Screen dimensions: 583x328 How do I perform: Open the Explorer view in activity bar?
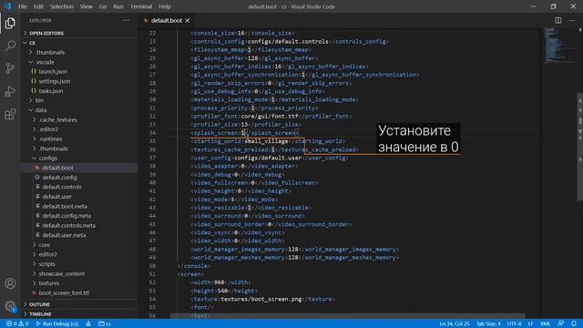click(x=10, y=24)
